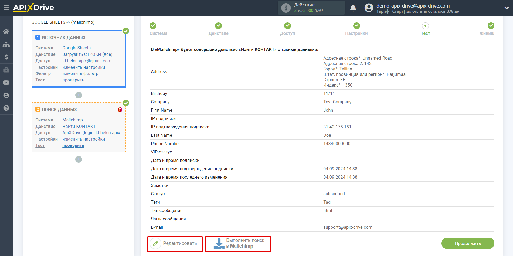
Task: Select phone number 14840000000 value
Action: [x=337, y=144]
